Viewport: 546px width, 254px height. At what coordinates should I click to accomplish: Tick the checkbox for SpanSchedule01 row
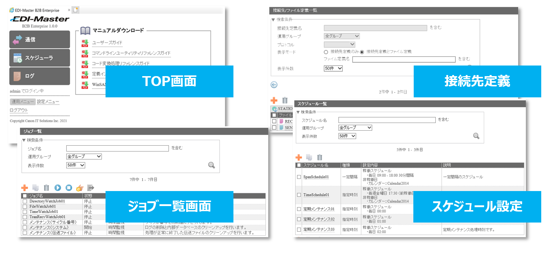point(299,177)
